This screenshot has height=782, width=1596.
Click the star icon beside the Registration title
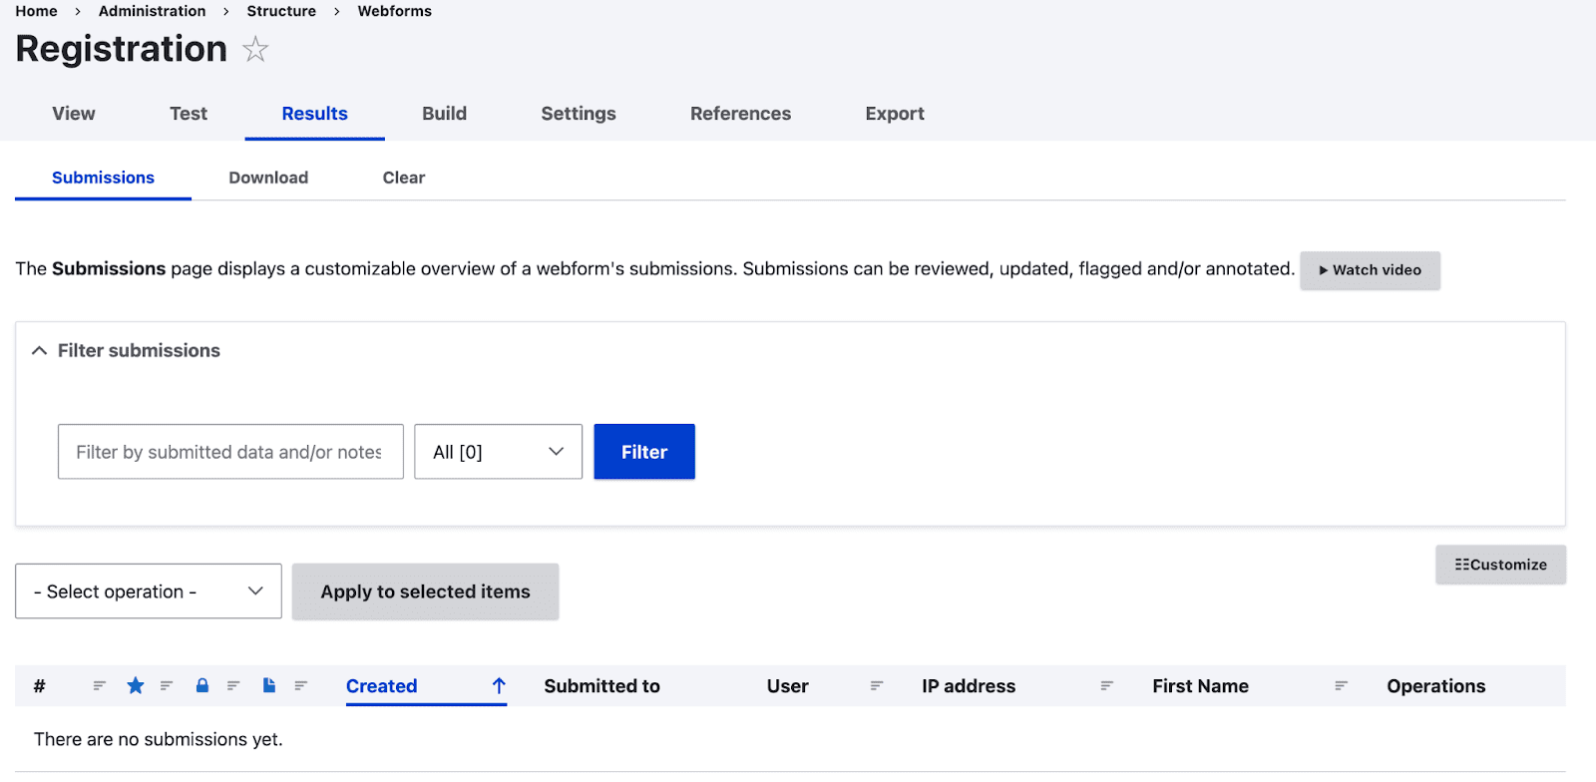tap(255, 50)
